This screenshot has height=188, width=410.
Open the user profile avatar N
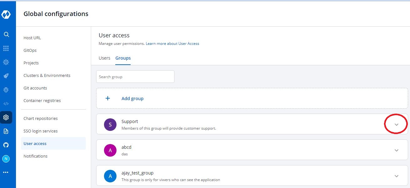[x=6, y=159]
